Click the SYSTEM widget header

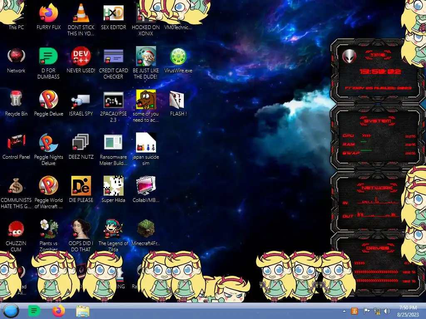[x=377, y=121]
